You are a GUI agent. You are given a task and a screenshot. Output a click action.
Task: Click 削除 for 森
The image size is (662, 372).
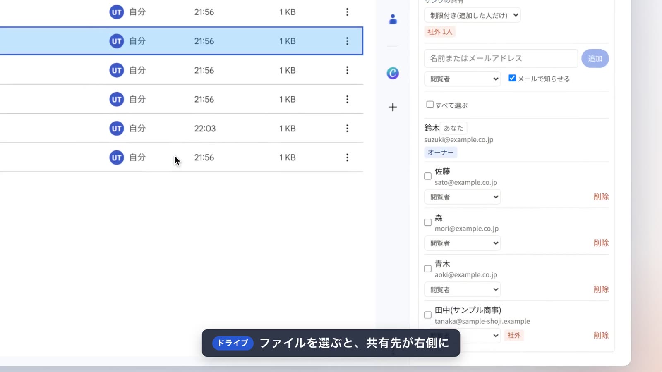(x=601, y=243)
